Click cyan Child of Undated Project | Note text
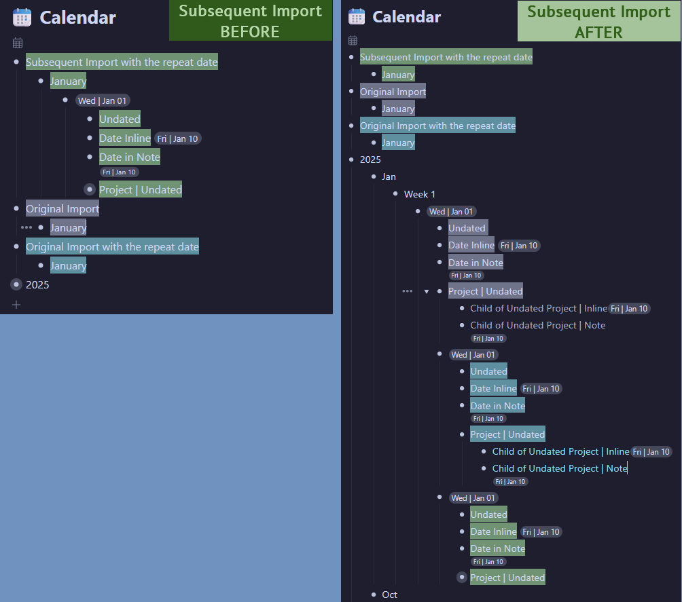Viewport: 682px width, 602px height. [x=559, y=468]
